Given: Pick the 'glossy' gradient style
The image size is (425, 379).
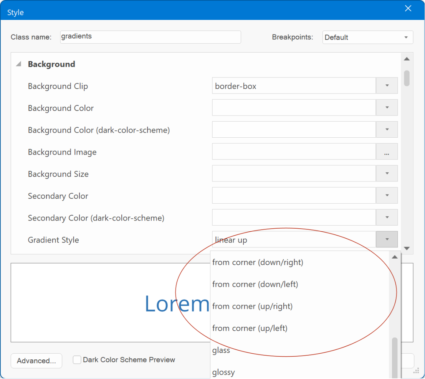Looking at the screenshot, I should click(x=223, y=372).
